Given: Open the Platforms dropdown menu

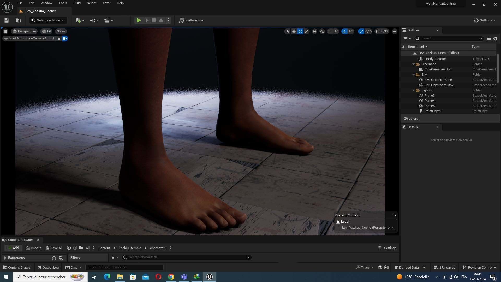Looking at the screenshot, I should coord(192,20).
